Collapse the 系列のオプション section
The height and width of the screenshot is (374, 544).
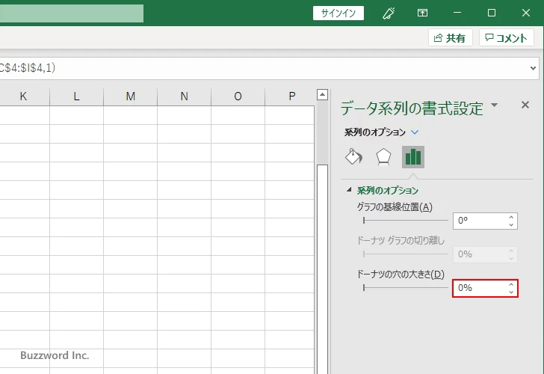349,189
